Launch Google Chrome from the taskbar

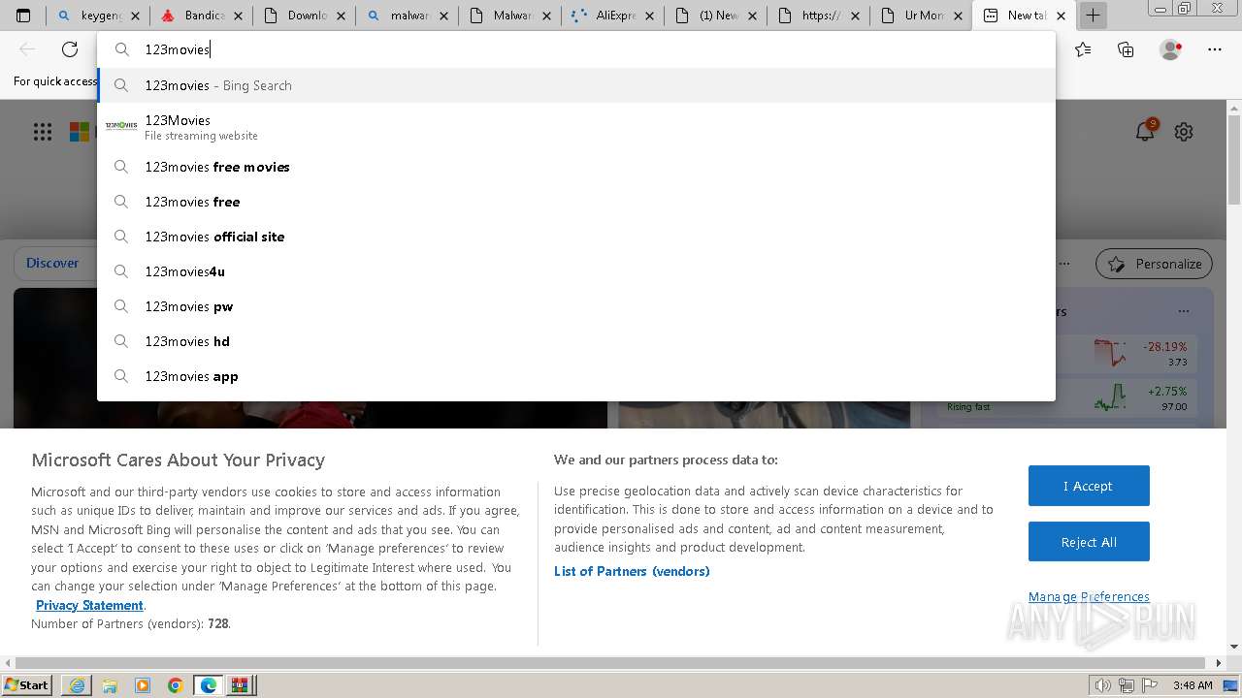coord(176,685)
